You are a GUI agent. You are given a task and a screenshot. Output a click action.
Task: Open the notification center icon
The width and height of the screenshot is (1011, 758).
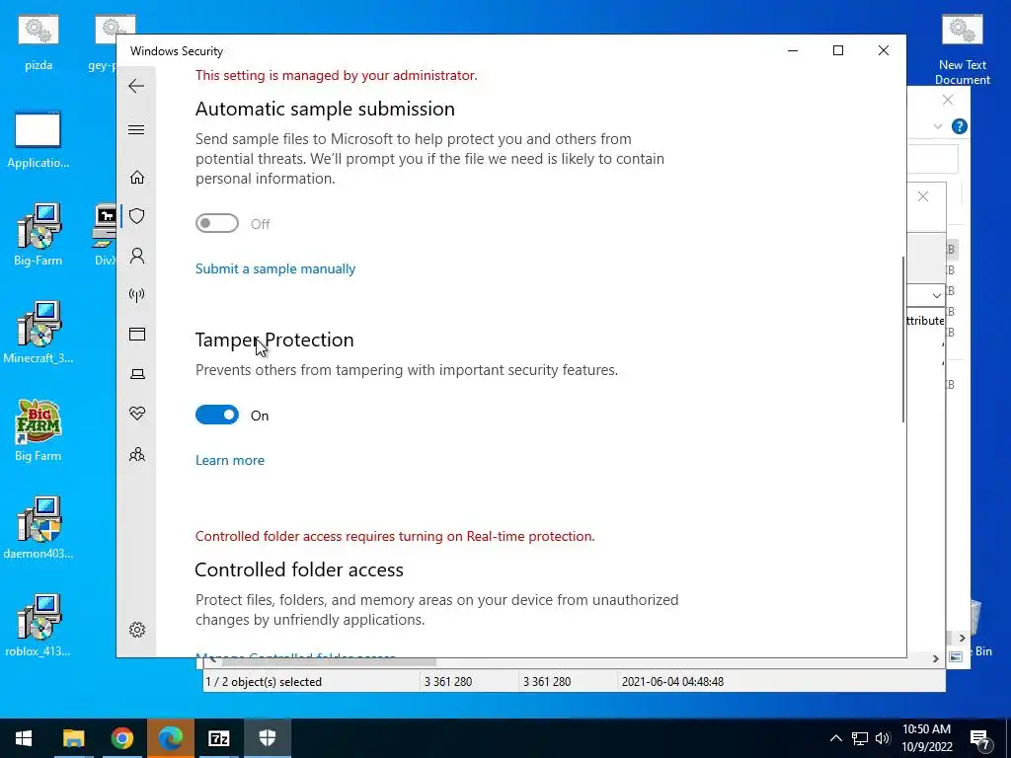(x=980, y=738)
